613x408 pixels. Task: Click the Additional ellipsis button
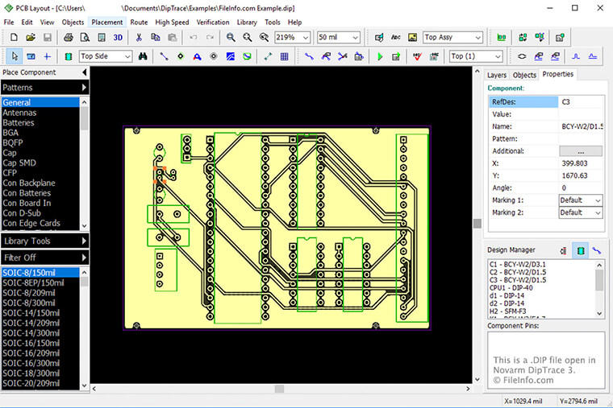click(x=580, y=150)
